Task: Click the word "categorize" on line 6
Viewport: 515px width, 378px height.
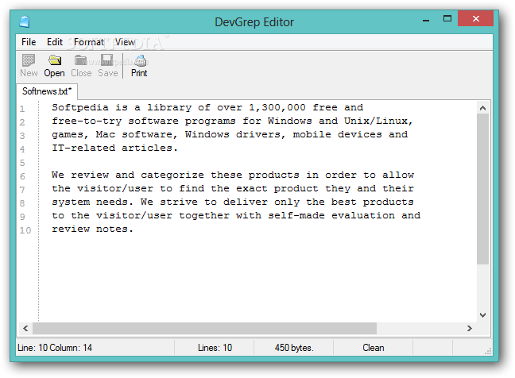Action: point(172,175)
